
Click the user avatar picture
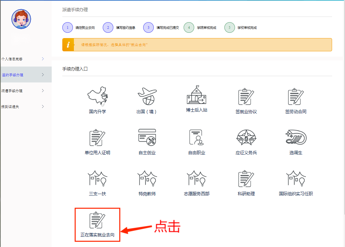(x=21, y=19)
